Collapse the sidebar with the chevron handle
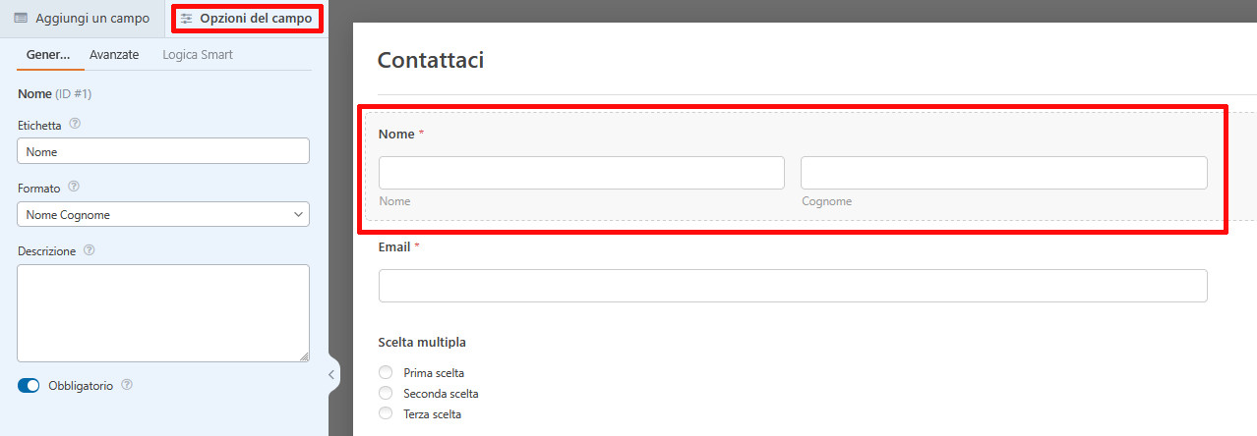Image resolution: width=1257 pixels, height=436 pixels. coord(331,374)
